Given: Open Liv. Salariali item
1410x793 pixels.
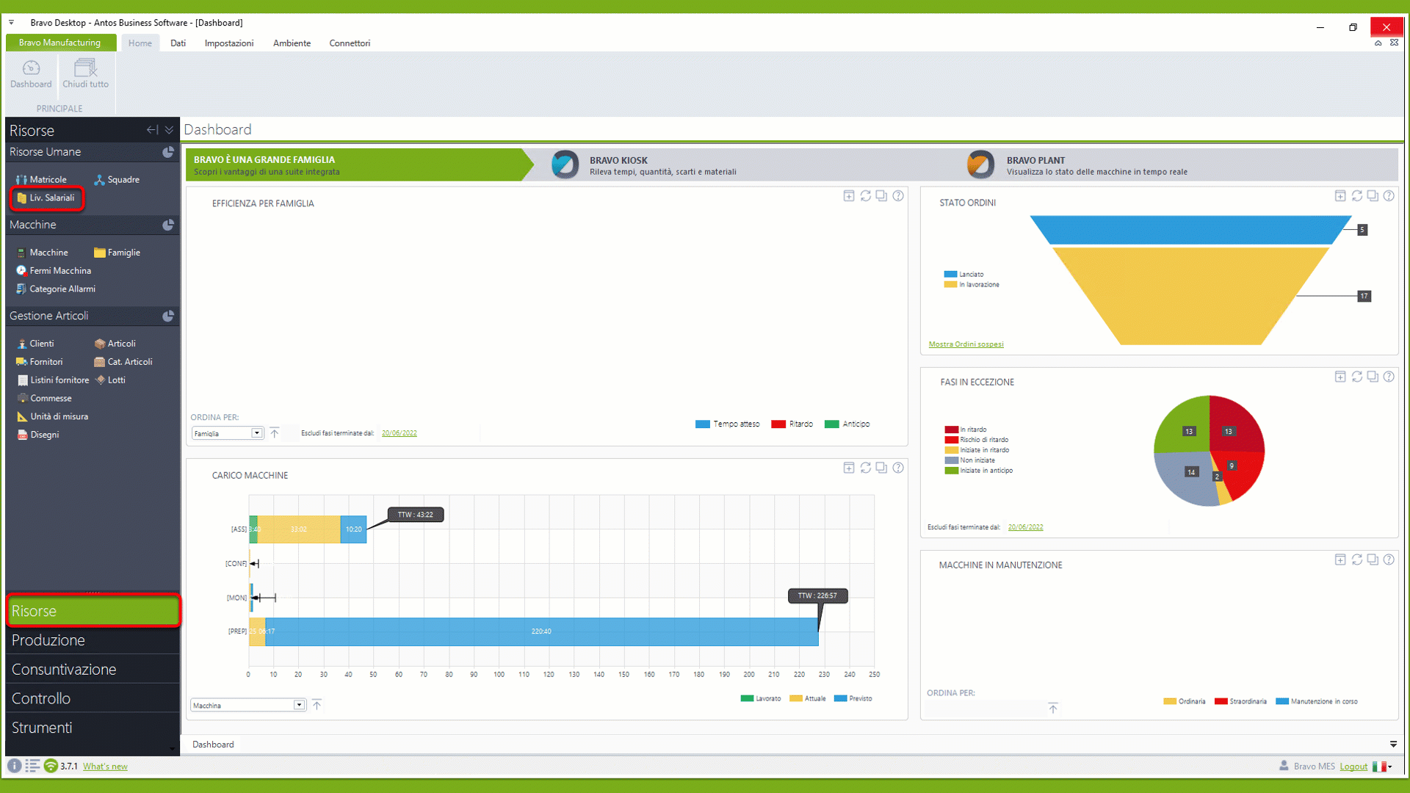Looking at the screenshot, I should pos(46,198).
